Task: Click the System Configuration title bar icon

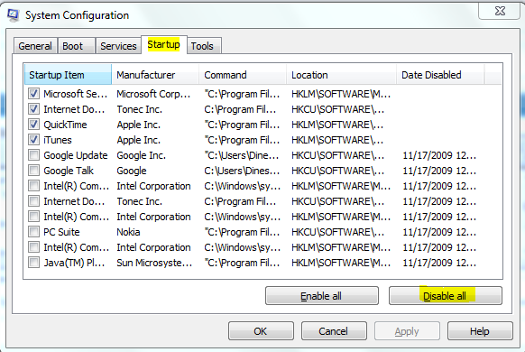Action: [x=13, y=15]
